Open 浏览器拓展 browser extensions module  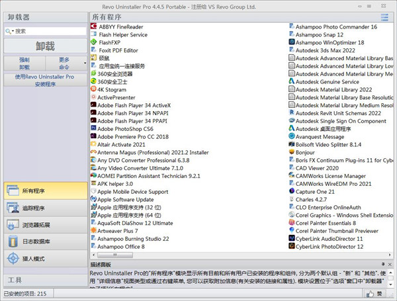coord(14,225)
